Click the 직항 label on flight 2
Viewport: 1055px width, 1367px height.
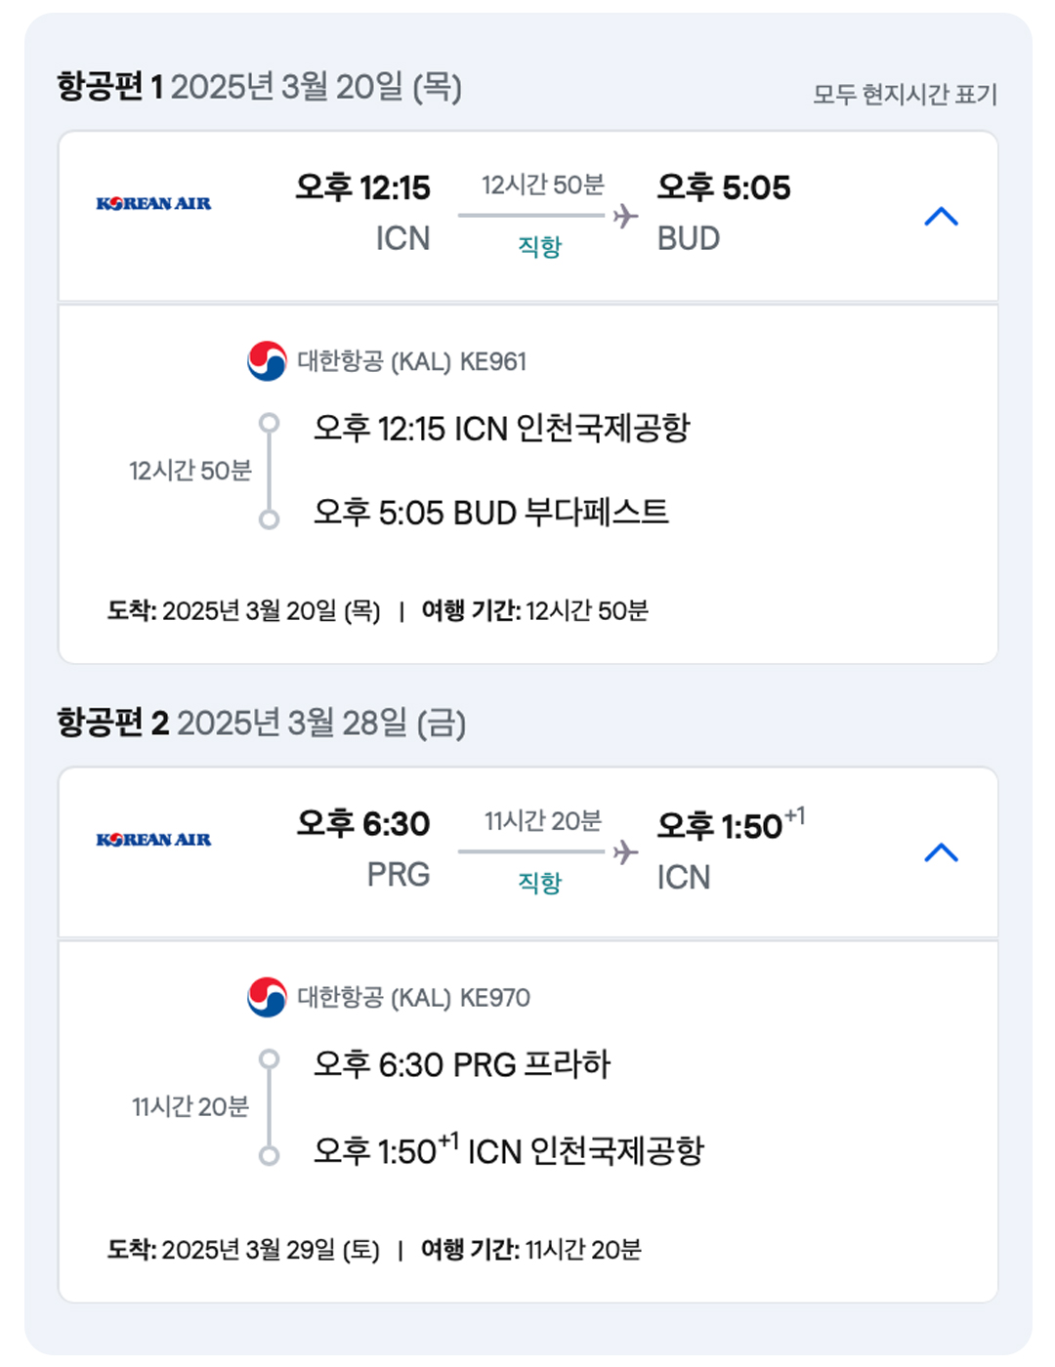(x=539, y=882)
